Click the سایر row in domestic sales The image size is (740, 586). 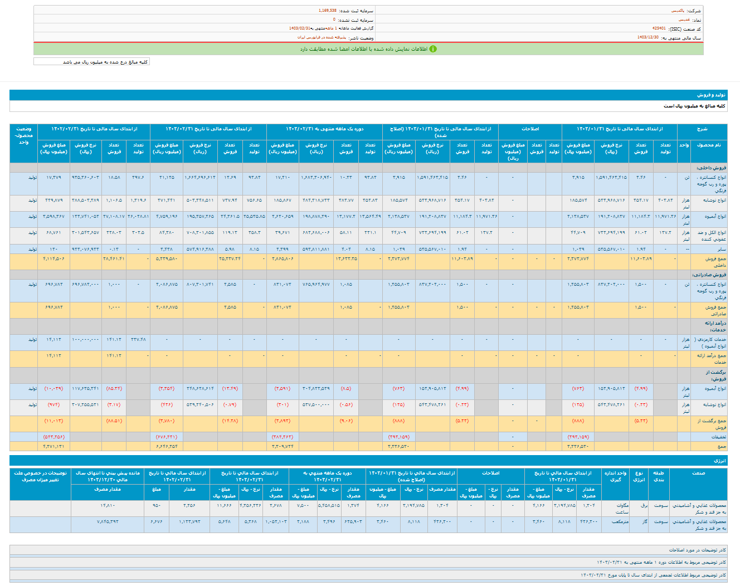pyautogui.click(x=722, y=249)
